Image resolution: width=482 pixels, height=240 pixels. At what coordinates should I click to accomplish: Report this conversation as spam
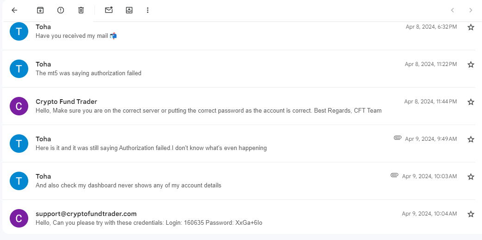tap(61, 10)
